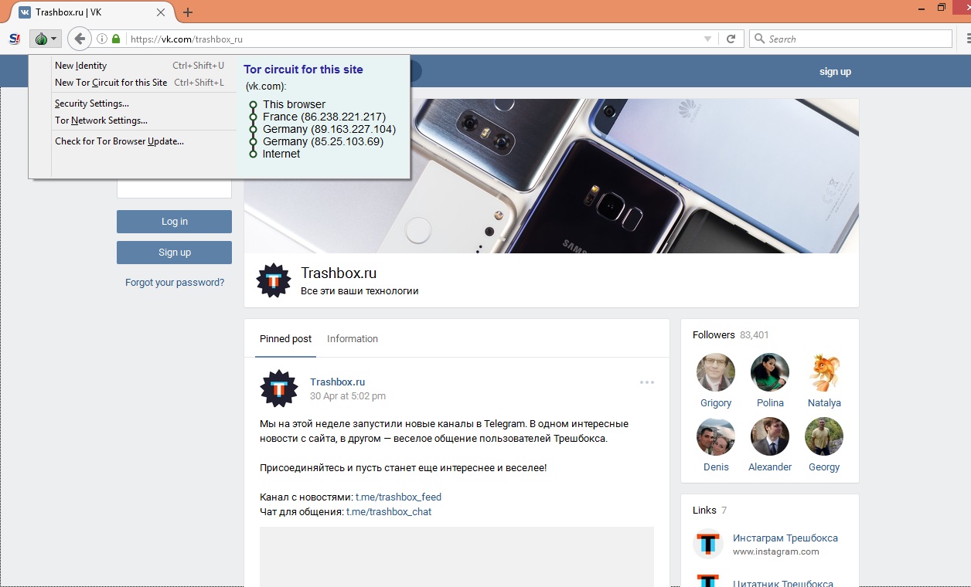Click the Trashbox.ru group logo in the header
Image resolution: width=971 pixels, height=587 pixels.
274,280
